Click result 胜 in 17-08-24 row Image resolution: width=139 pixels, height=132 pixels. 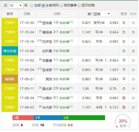click(124, 98)
